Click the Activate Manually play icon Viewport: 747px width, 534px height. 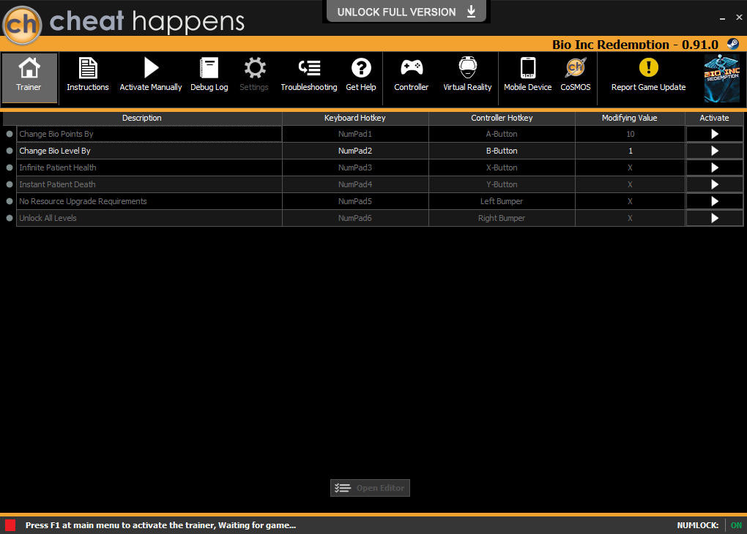[151, 67]
